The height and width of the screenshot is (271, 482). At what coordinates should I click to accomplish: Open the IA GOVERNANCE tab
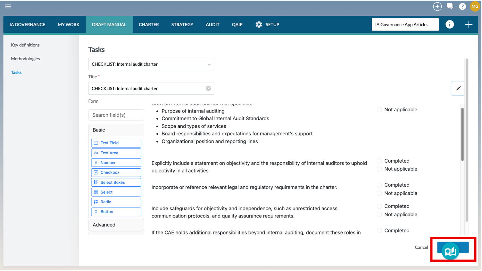[x=27, y=24]
